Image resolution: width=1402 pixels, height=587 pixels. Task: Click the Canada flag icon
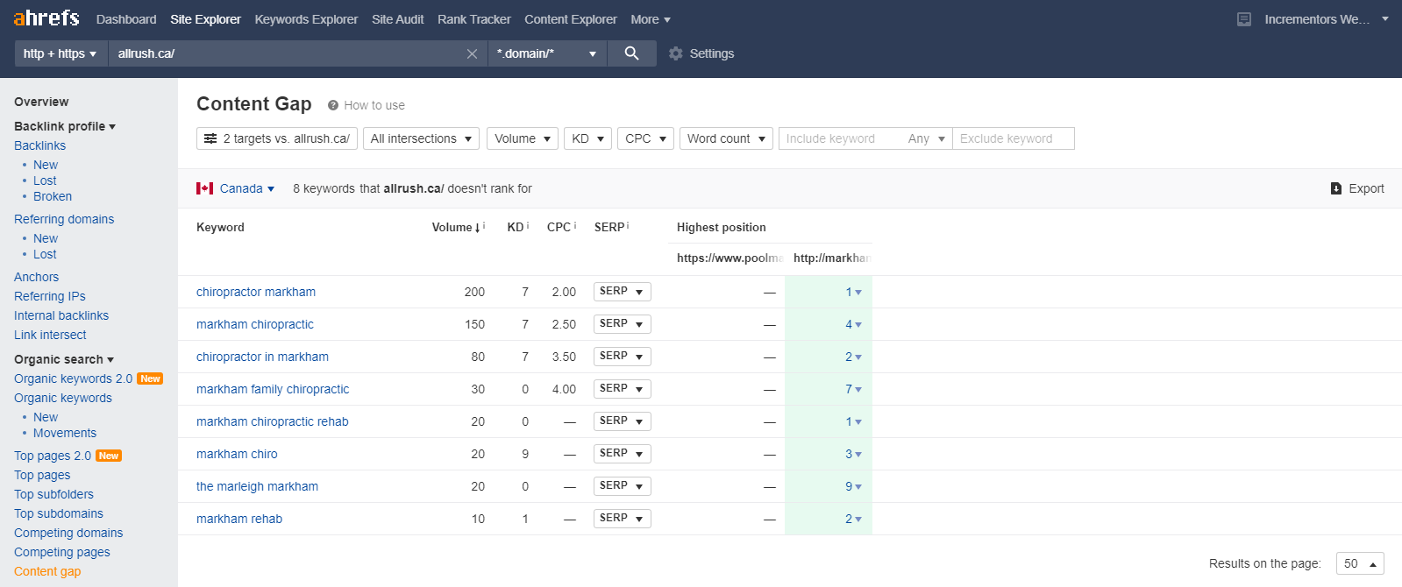[x=205, y=188]
